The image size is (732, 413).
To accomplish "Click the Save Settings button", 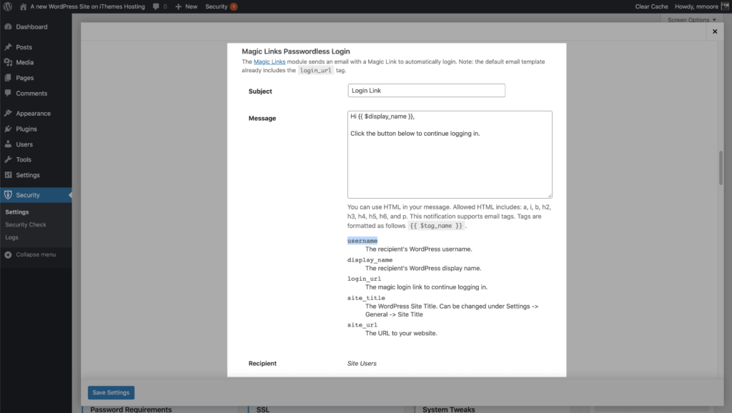I will click(x=111, y=392).
